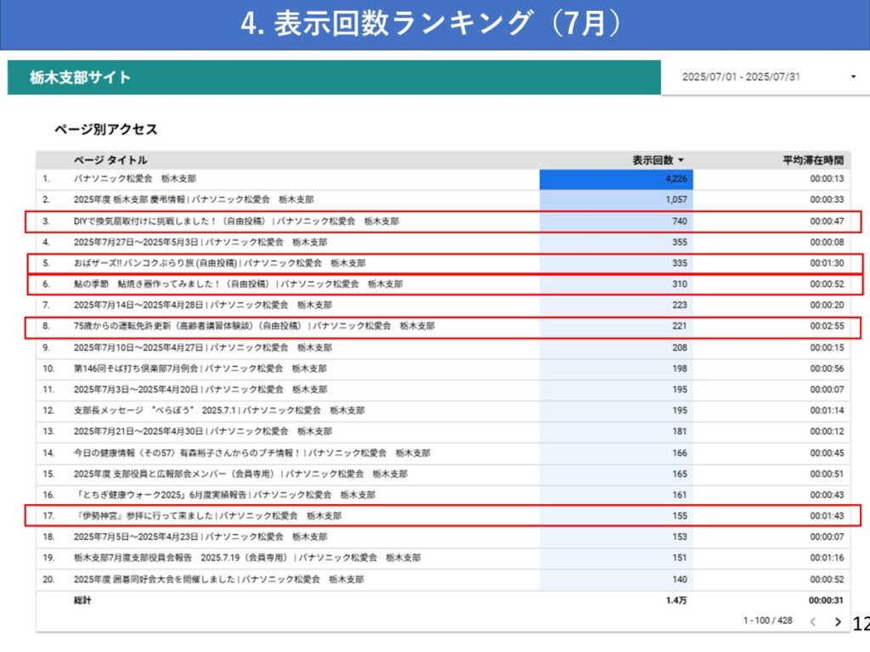Open the date range dropdown arrow

pos(852,77)
